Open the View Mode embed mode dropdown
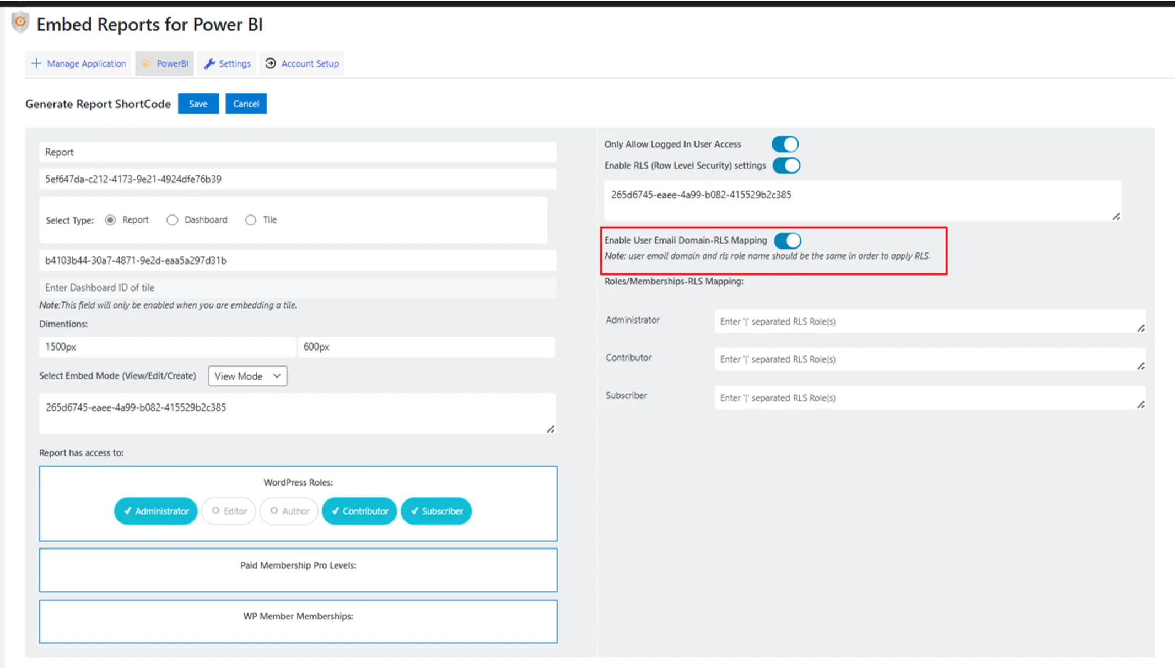 [247, 376]
